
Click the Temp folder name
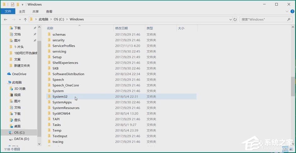coord(57,130)
